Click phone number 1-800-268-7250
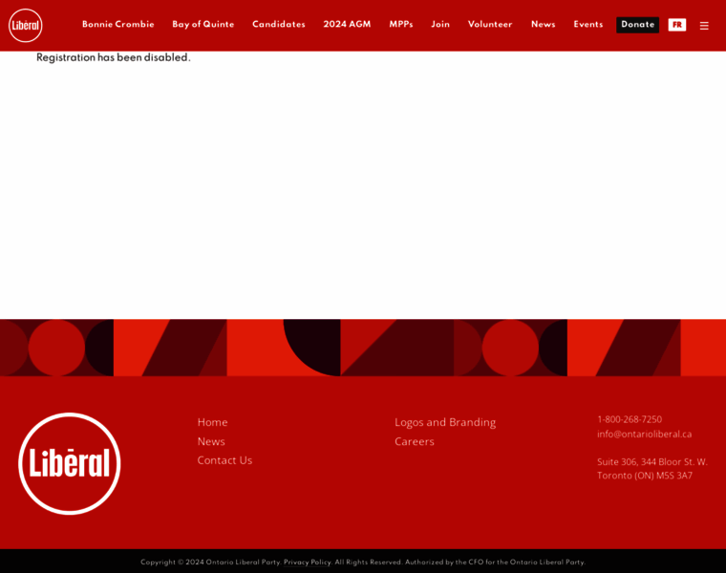This screenshot has height=573, width=726. click(x=630, y=419)
